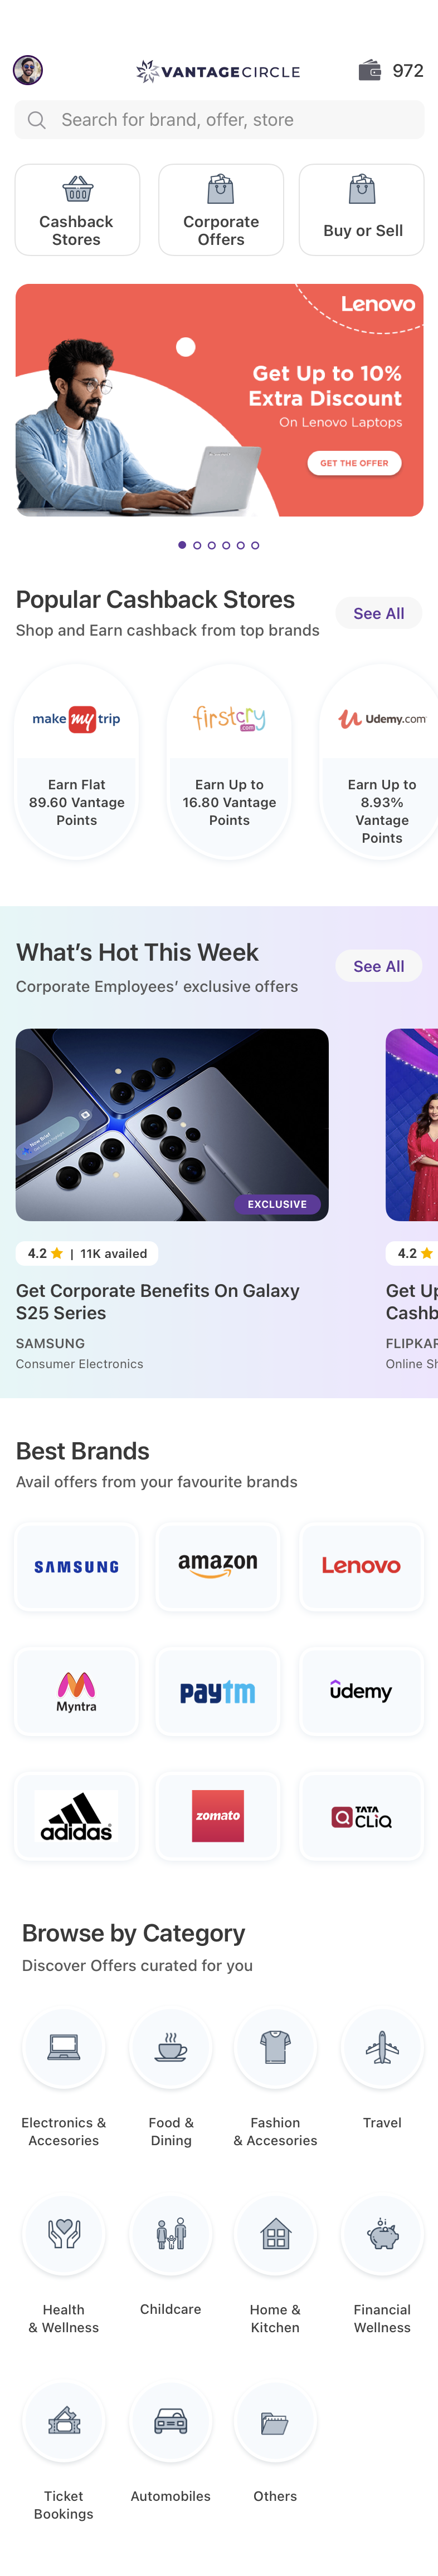Image resolution: width=438 pixels, height=2576 pixels.
Task: Click the Get The Offer button
Action: (x=354, y=463)
